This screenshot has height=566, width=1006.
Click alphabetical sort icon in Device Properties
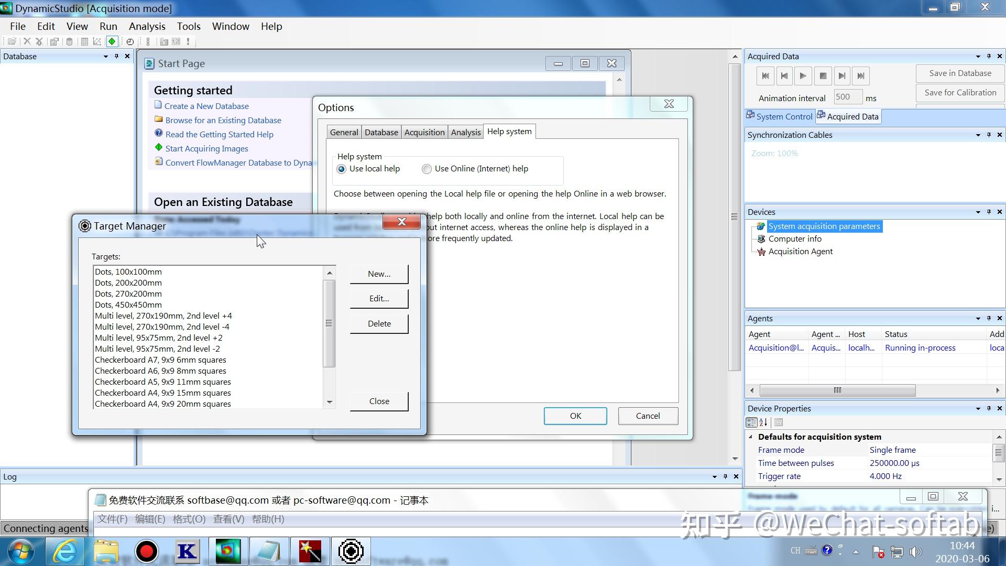click(763, 422)
